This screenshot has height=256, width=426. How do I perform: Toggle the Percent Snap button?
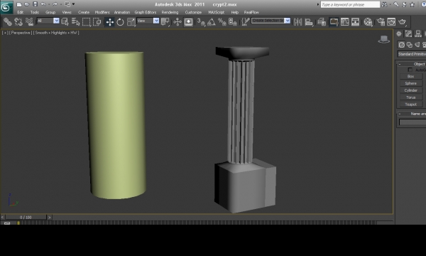222,22
